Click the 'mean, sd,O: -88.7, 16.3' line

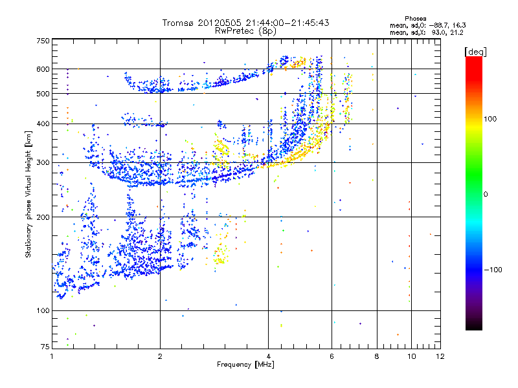click(x=428, y=25)
